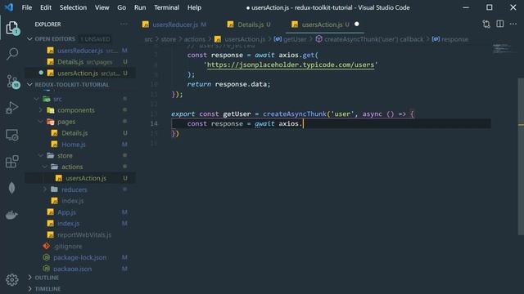Switch to Details.js editor tab
The width and height of the screenshot is (524, 294).
point(249,24)
